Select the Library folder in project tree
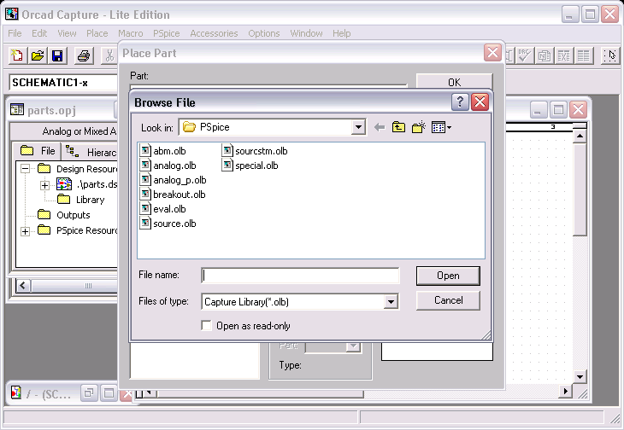 81,200
